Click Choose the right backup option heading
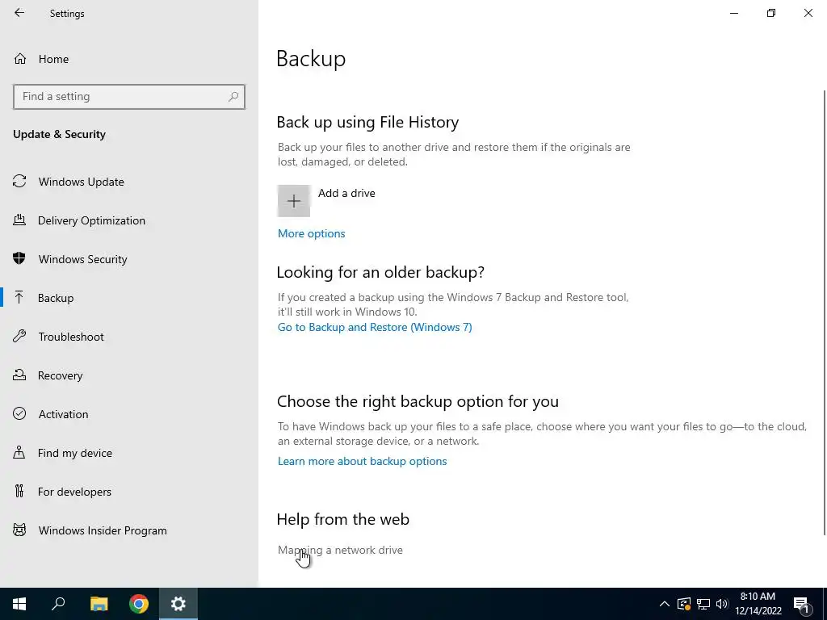 (418, 401)
